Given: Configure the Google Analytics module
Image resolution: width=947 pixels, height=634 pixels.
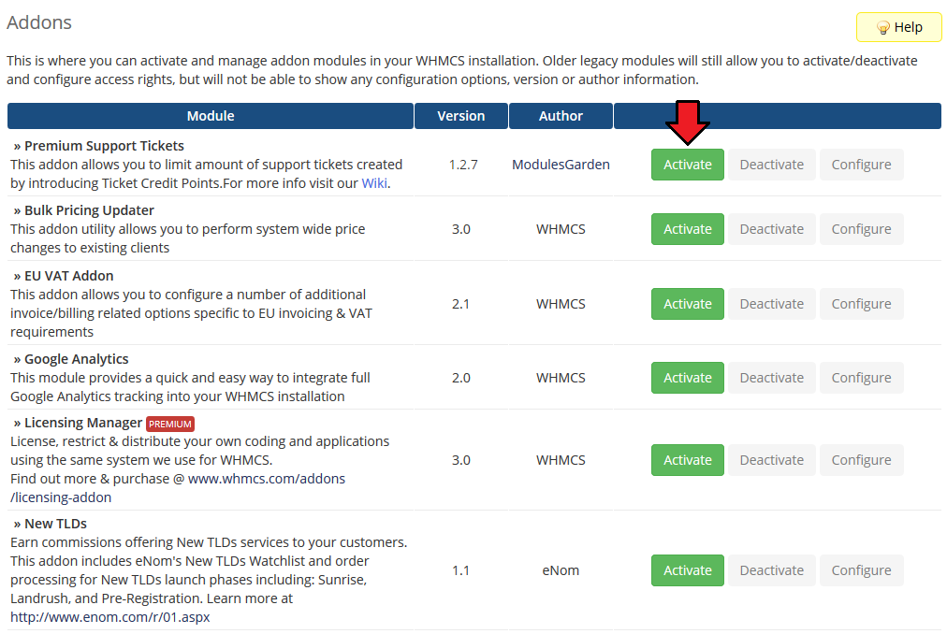Looking at the screenshot, I should (861, 378).
